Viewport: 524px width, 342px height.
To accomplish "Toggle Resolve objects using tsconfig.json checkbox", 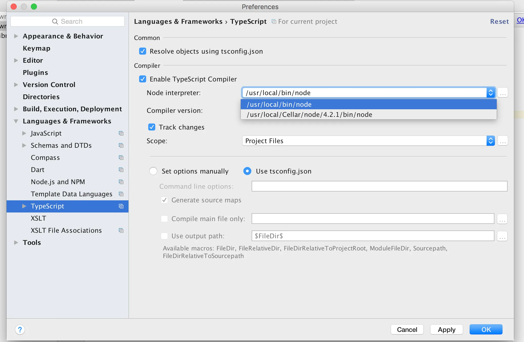I will coord(143,51).
